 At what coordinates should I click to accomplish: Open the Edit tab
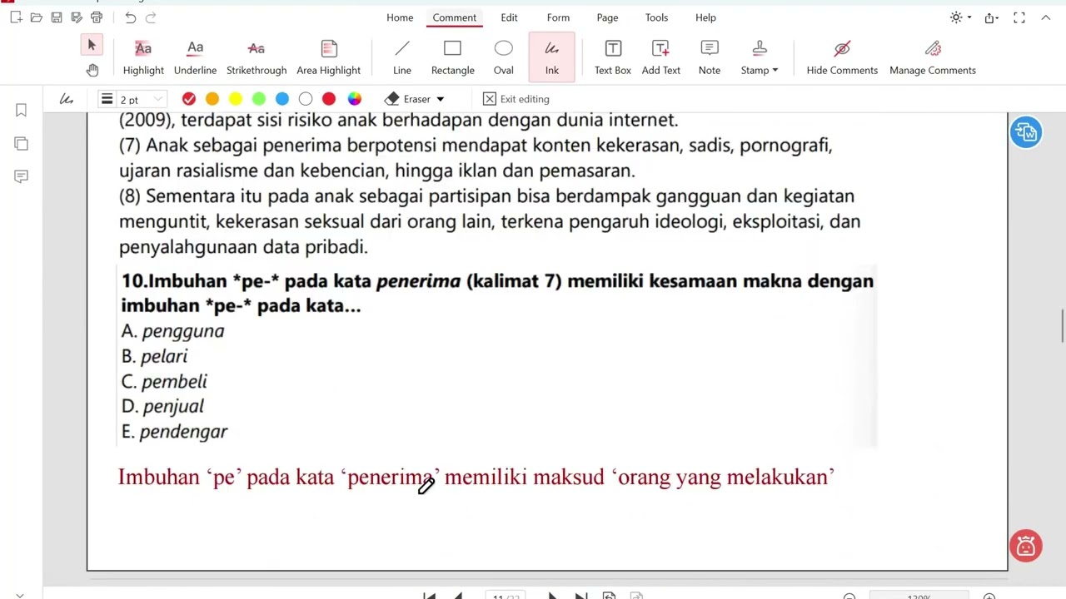click(x=509, y=17)
